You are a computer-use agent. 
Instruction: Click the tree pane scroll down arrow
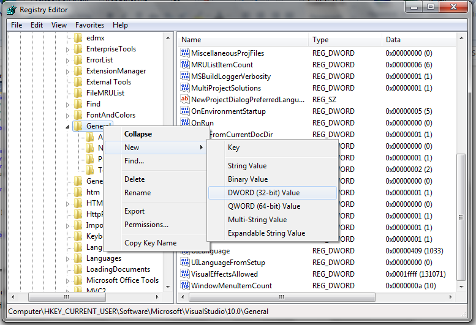click(x=168, y=286)
